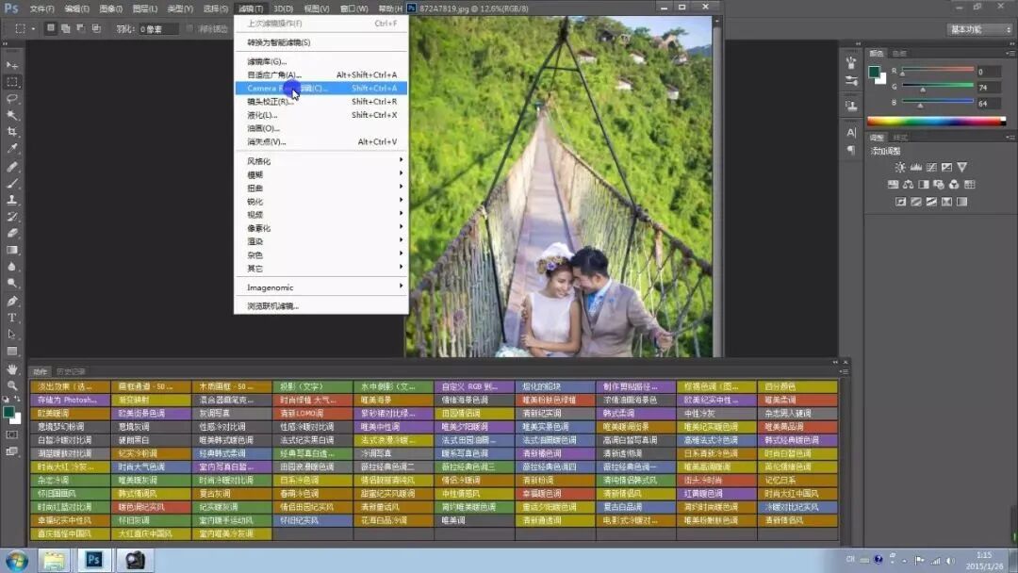Click the foreground color swatch in Color panel
The image size is (1018, 573).
click(874, 72)
